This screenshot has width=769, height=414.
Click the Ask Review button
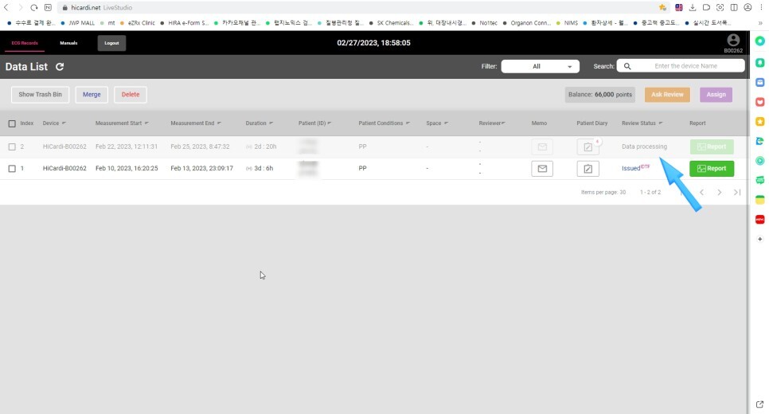[667, 95]
